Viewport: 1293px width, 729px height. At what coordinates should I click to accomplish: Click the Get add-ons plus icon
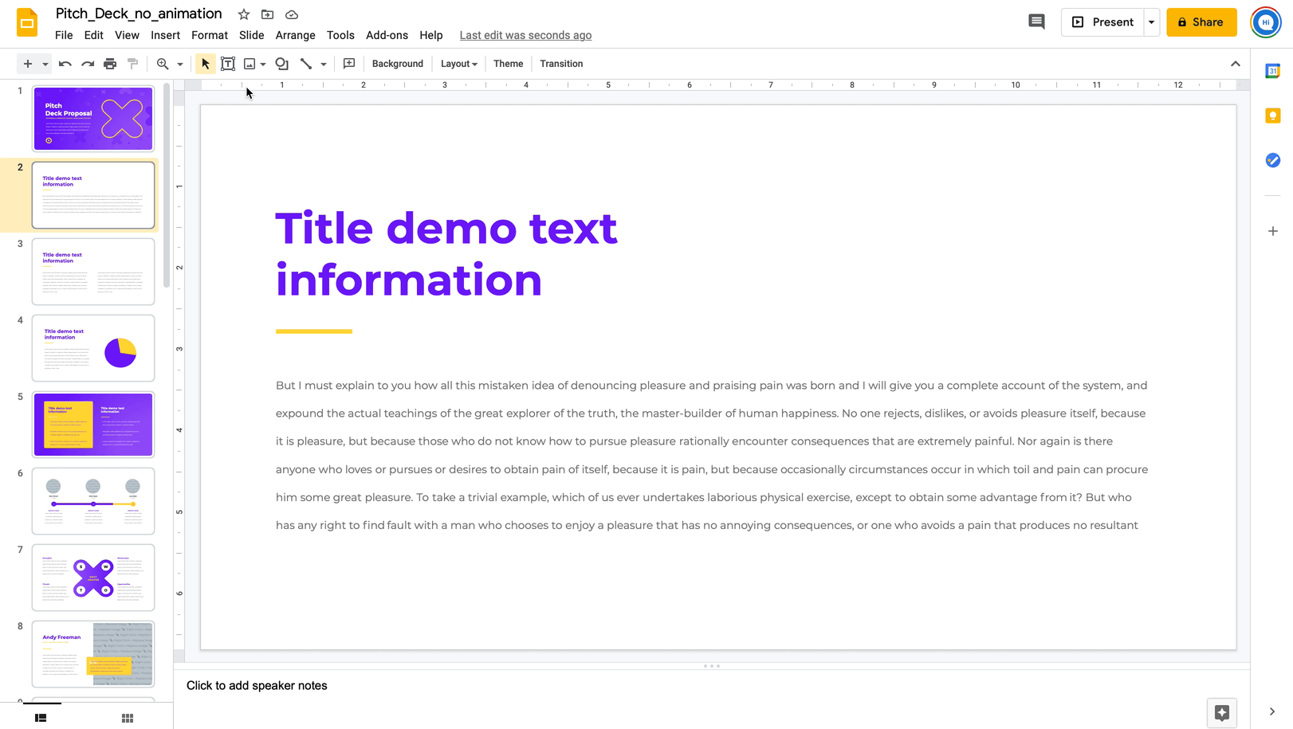pos(1273,231)
